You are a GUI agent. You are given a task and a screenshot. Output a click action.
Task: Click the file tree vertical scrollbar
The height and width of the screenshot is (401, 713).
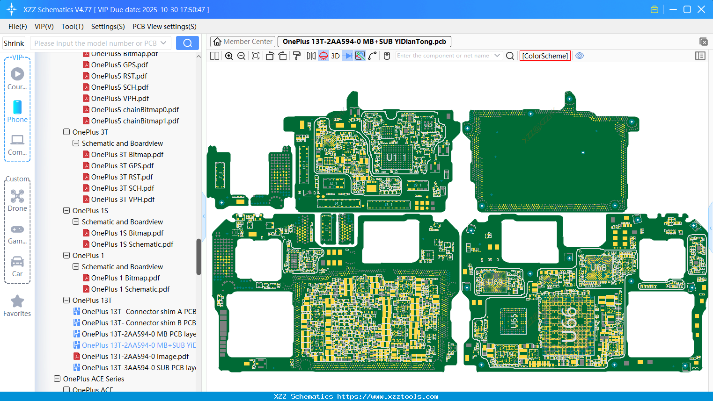pos(198,257)
